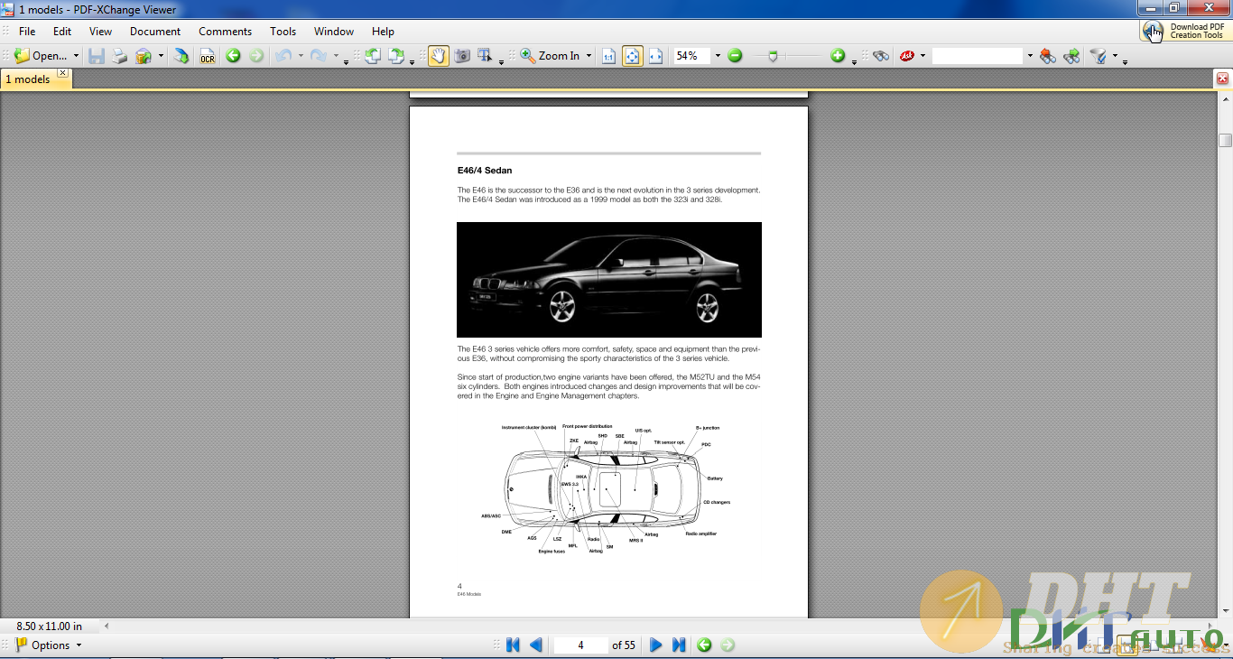Screen dimensions: 1233x659
Task: Go to the previous page
Action: pos(536,645)
